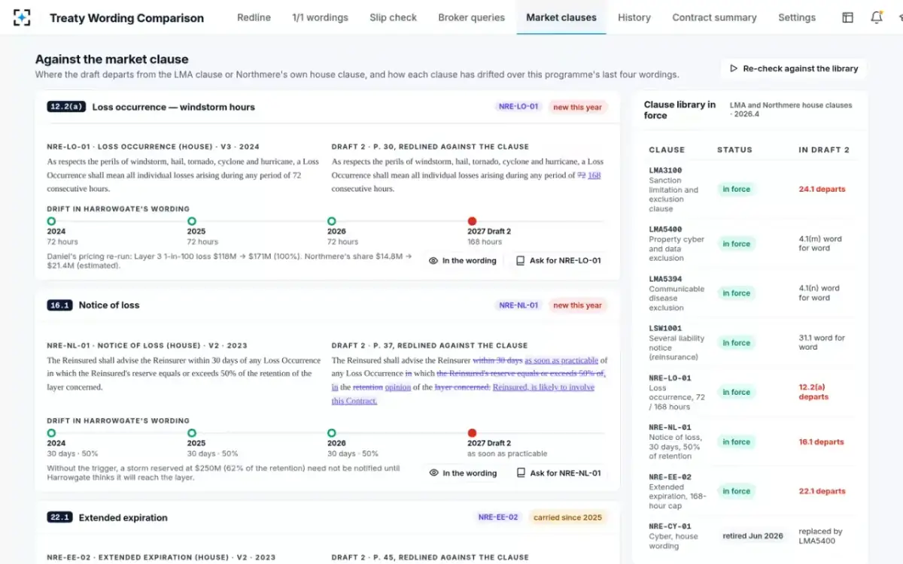
Task: Click Ask for NRE-LO-01
Action: (x=558, y=261)
